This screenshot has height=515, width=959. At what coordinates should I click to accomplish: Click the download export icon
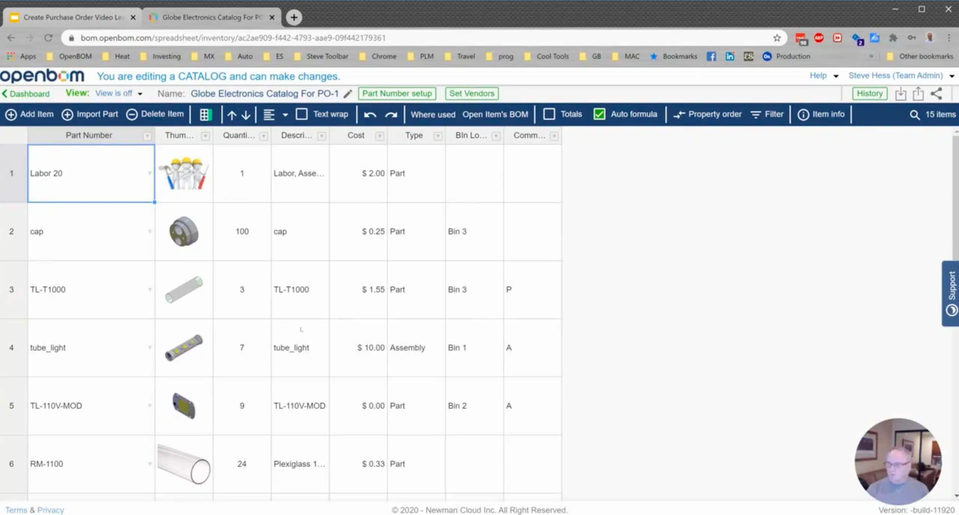click(x=901, y=94)
